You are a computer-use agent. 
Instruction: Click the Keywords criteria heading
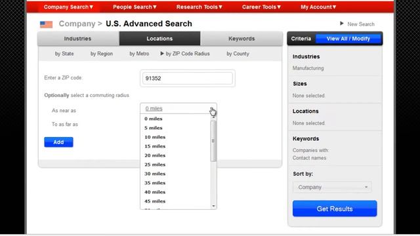point(306,138)
